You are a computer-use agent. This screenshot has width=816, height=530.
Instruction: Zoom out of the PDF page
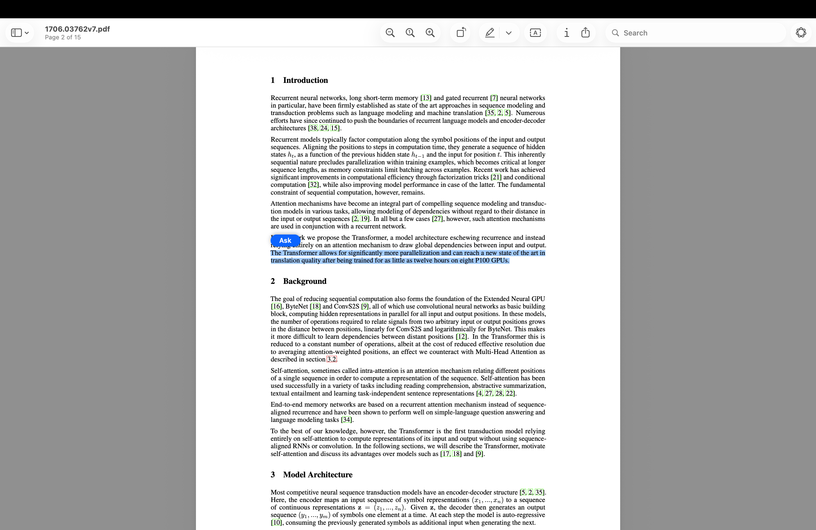pos(390,33)
